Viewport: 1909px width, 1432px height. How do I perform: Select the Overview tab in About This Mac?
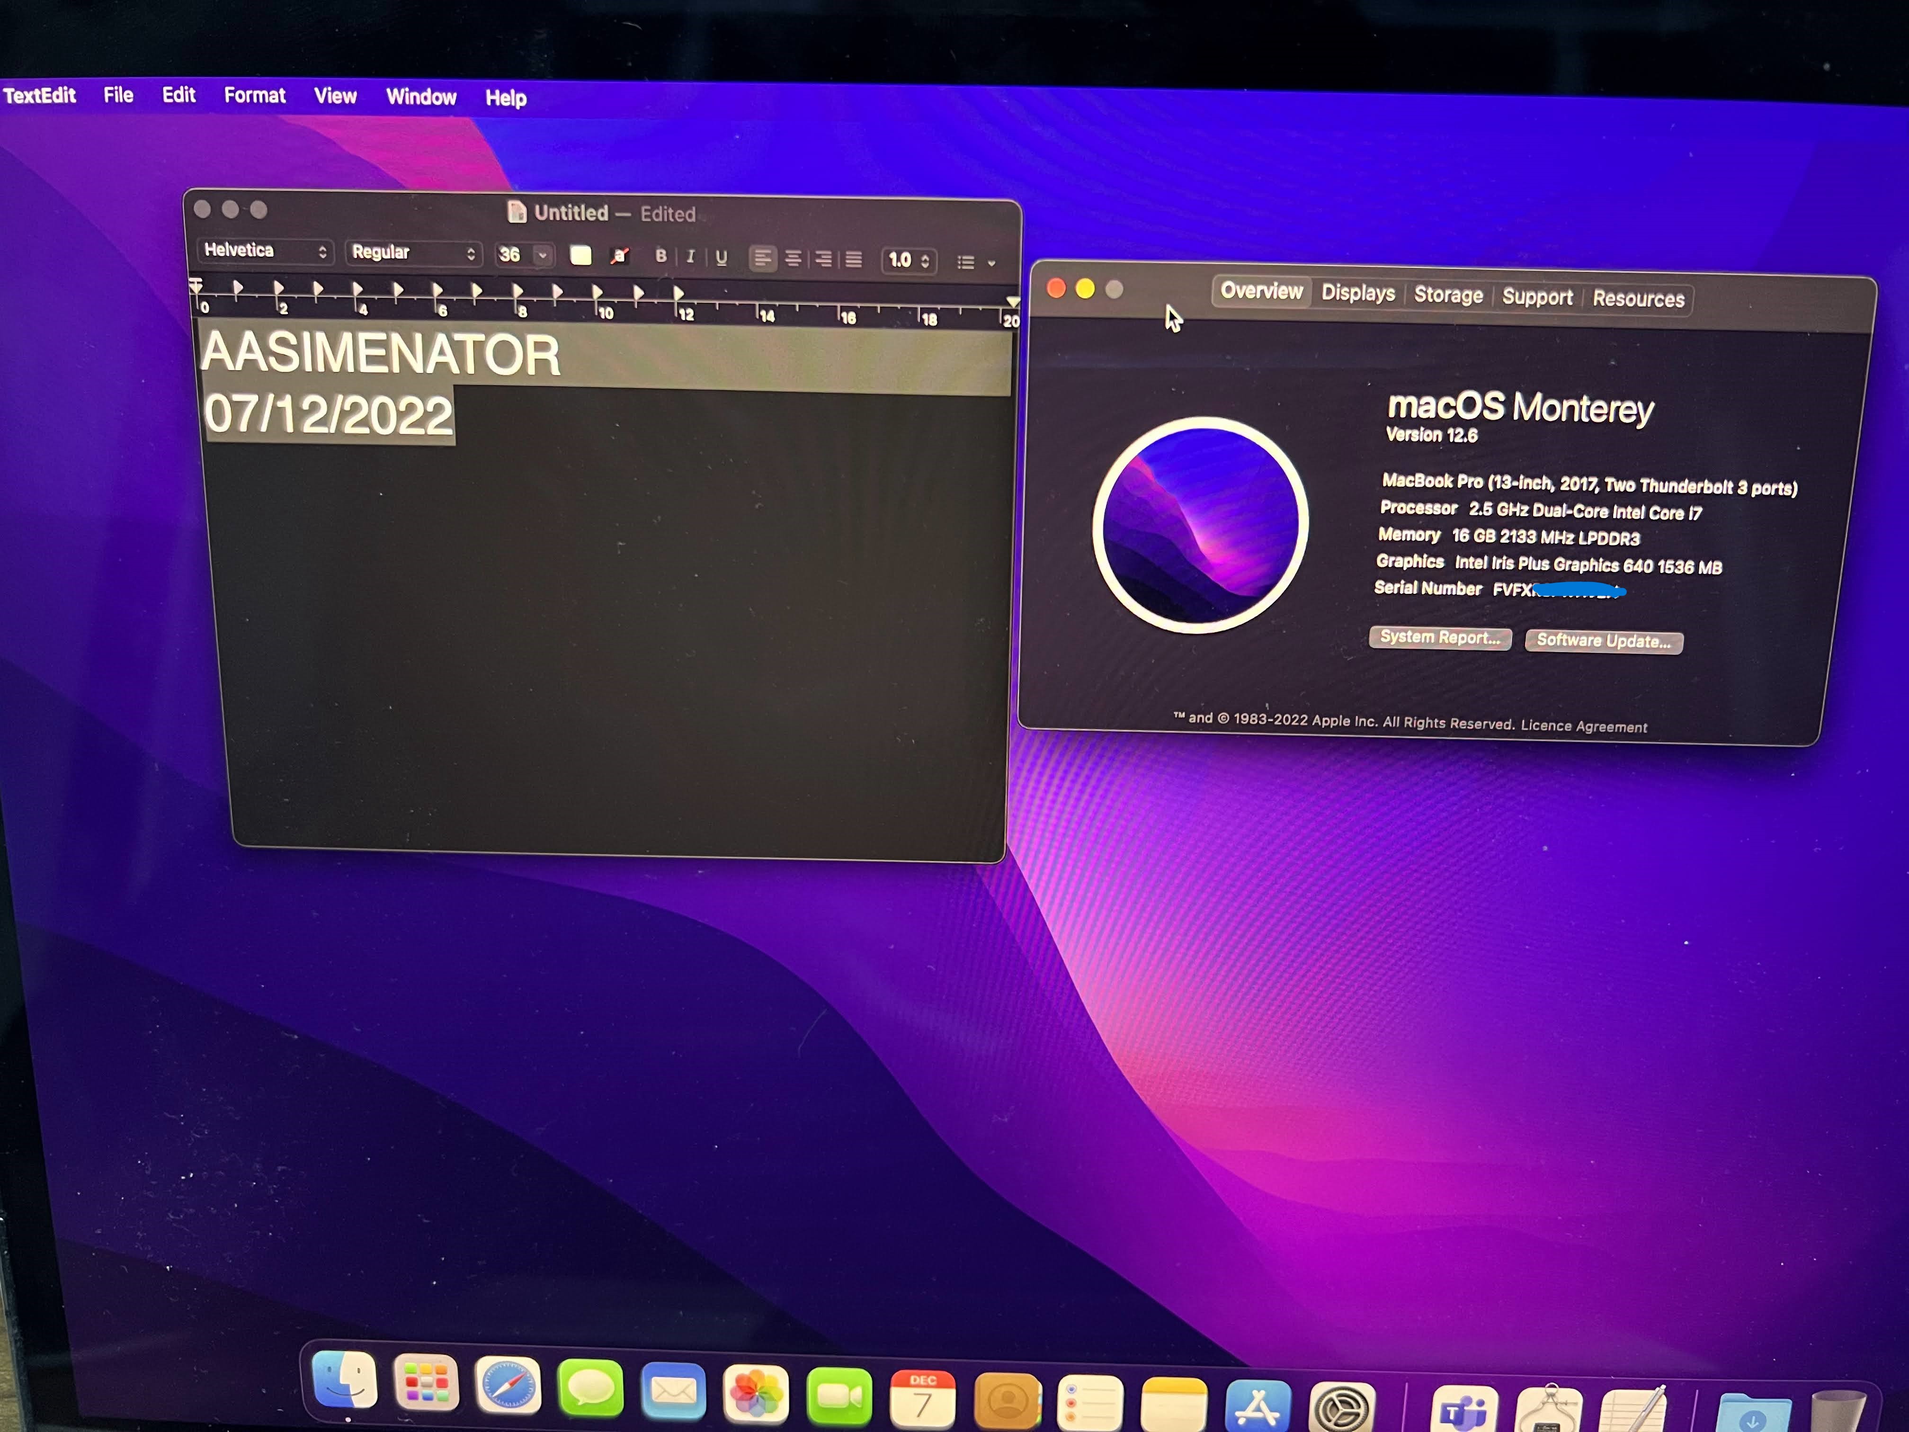coord(1261,291)
